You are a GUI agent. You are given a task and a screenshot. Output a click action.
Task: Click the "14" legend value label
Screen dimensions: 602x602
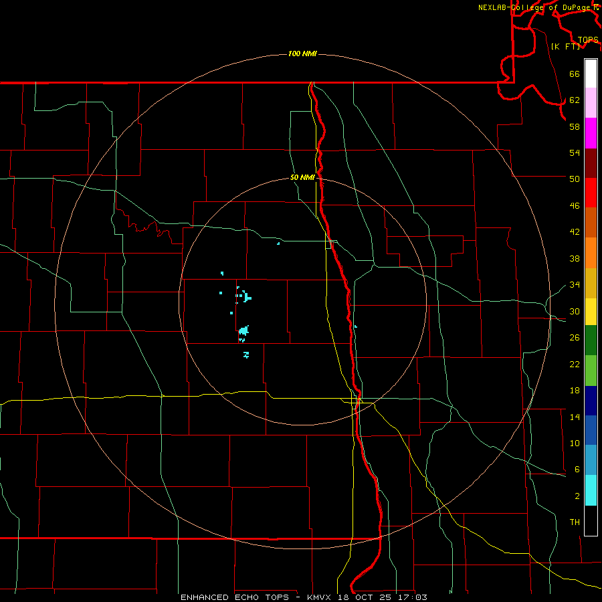pos(575,417)
